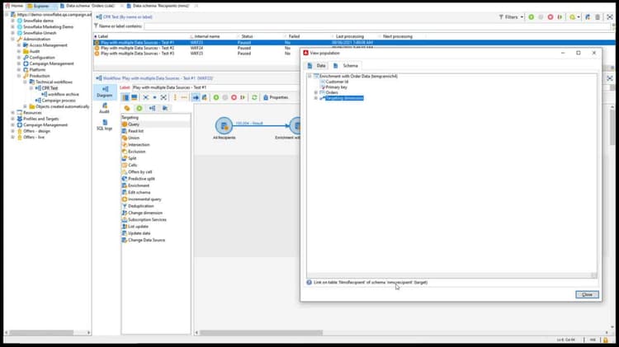619x347 pixels.
Task: Open the Audit view in the workflow sidebar
Action: click(x=104, y=109)
